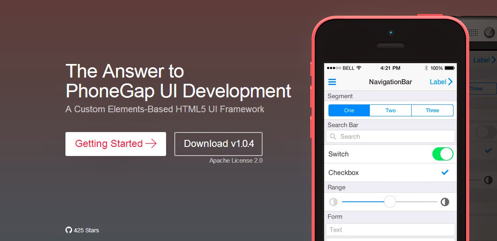Click the Form section header
This screenshot has width=497, height=241.
click(x=335, y=217)
